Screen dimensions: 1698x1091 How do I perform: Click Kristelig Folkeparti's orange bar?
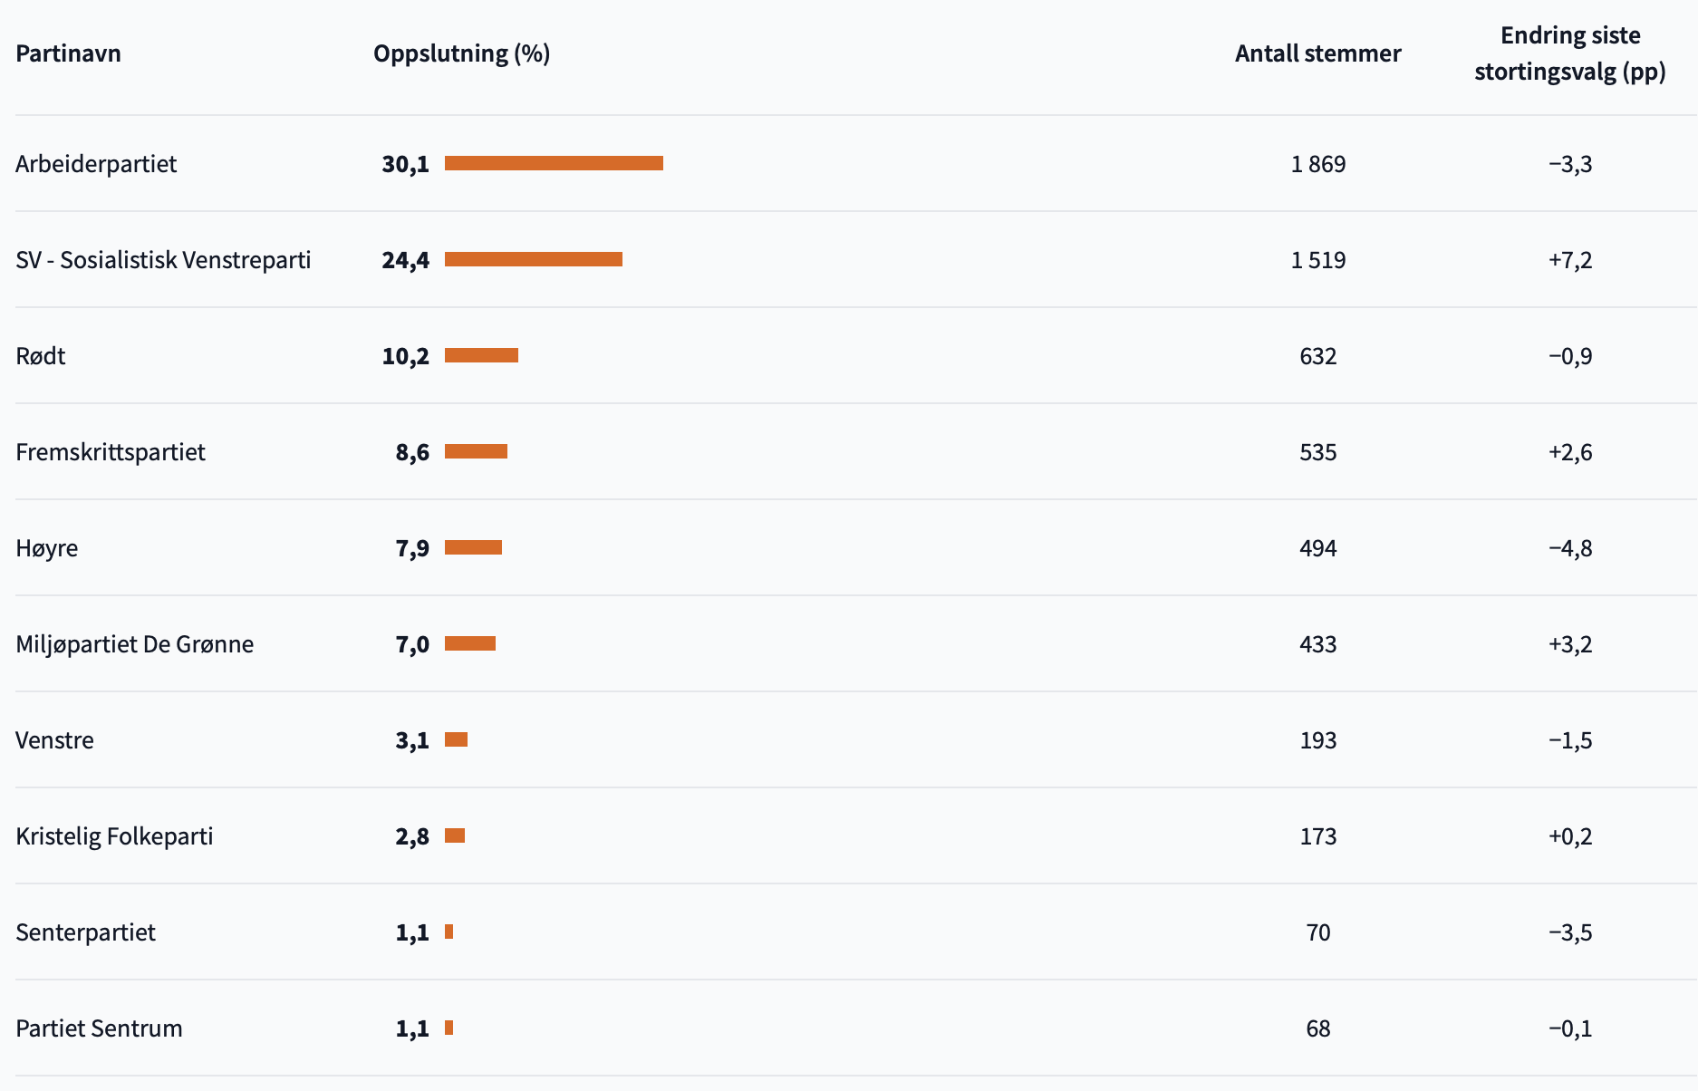(455, 835)
